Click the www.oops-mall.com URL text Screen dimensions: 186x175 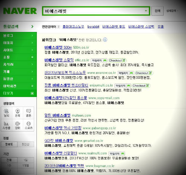point(104,98)
